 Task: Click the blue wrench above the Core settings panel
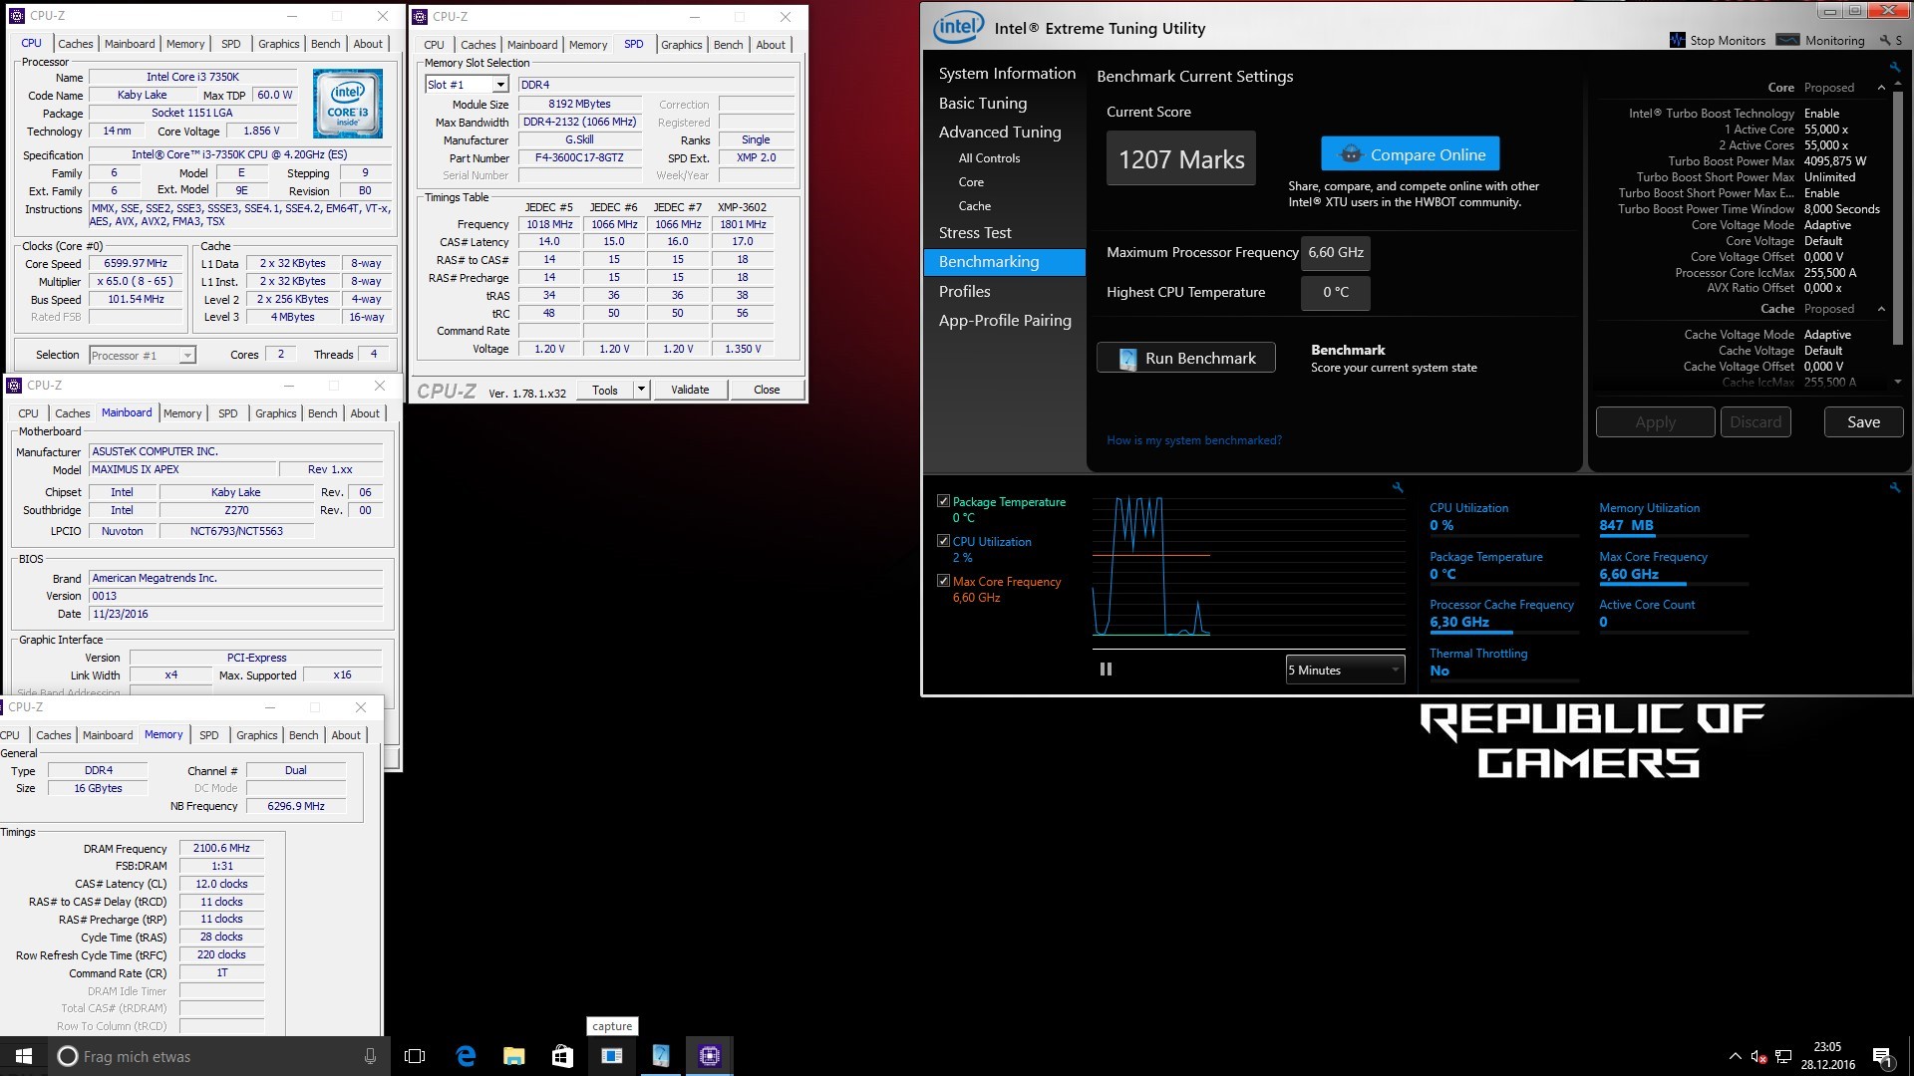pos(1895,67)
